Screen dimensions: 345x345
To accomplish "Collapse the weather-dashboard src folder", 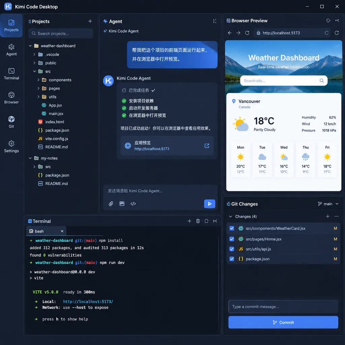I will 34,71.
